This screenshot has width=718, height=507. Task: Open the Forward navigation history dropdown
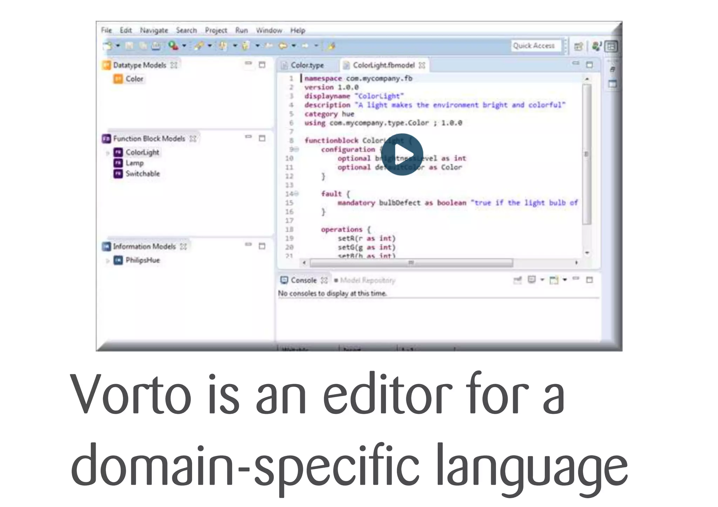(316, 46)
